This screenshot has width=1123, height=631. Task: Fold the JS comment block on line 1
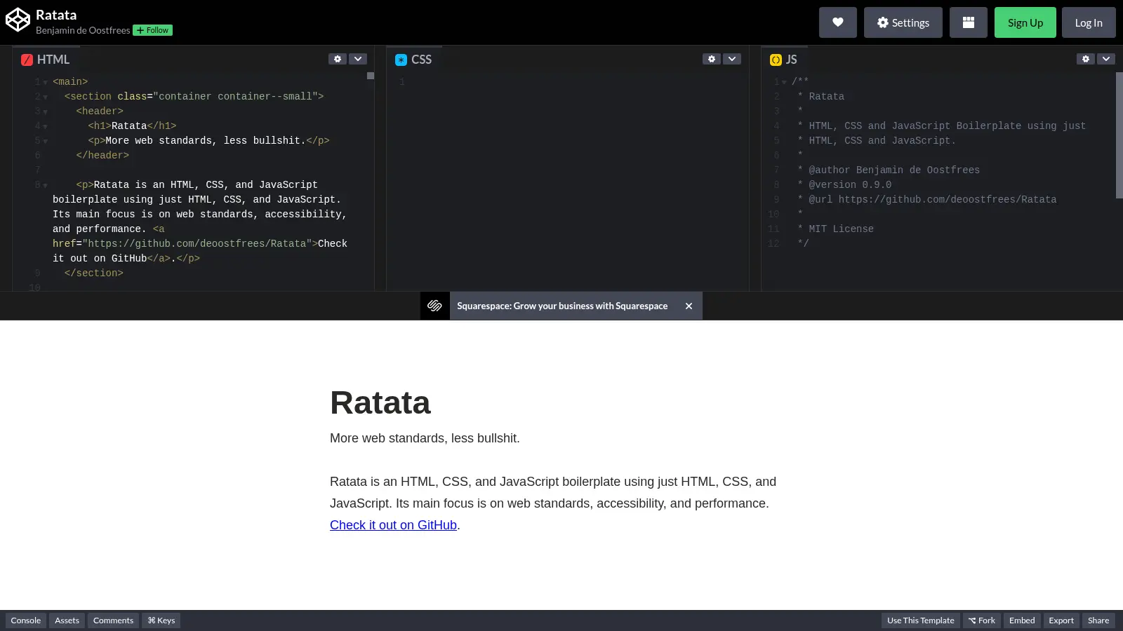pos(784,83)
